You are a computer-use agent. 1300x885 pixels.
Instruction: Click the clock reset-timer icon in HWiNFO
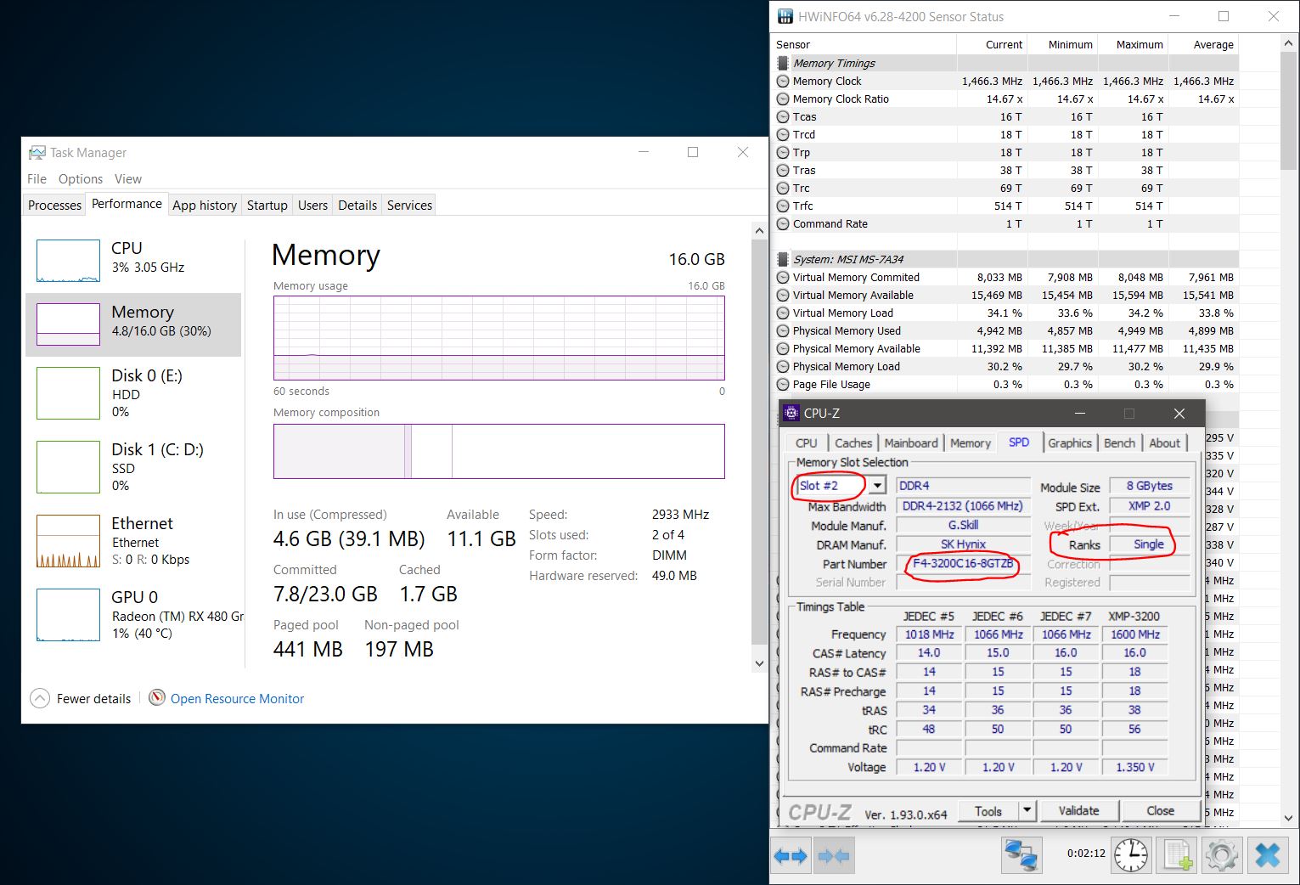click(x=1131, y=855)
